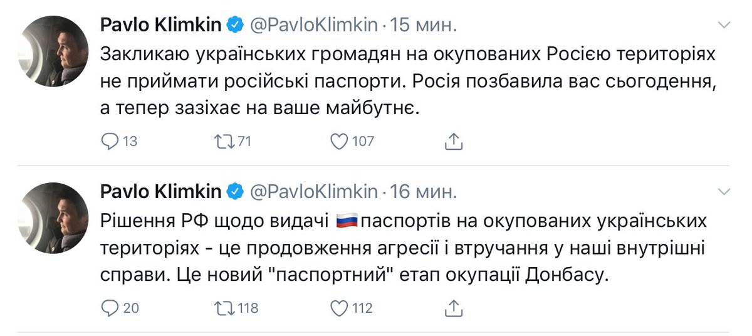
Task: Retweet the tweet with 118 retweets
Action: pos(224,308)
